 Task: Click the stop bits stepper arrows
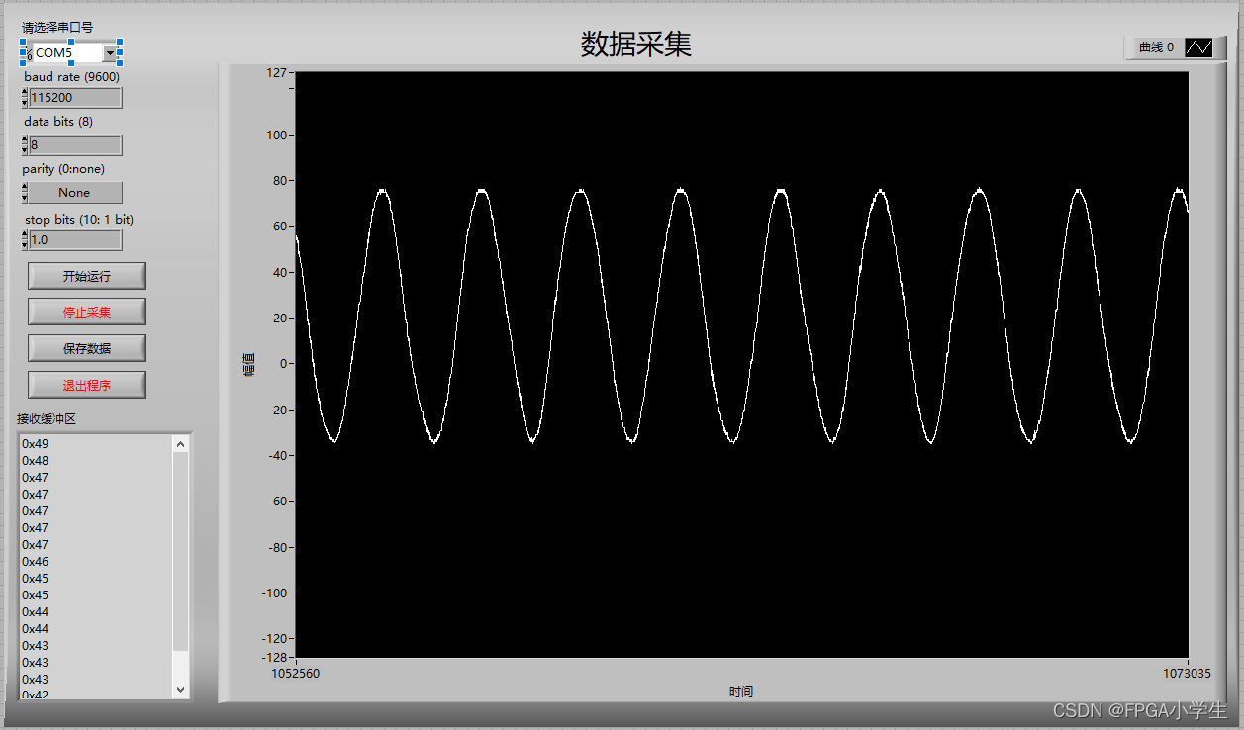pyautogui.click(x=24, y=240)
